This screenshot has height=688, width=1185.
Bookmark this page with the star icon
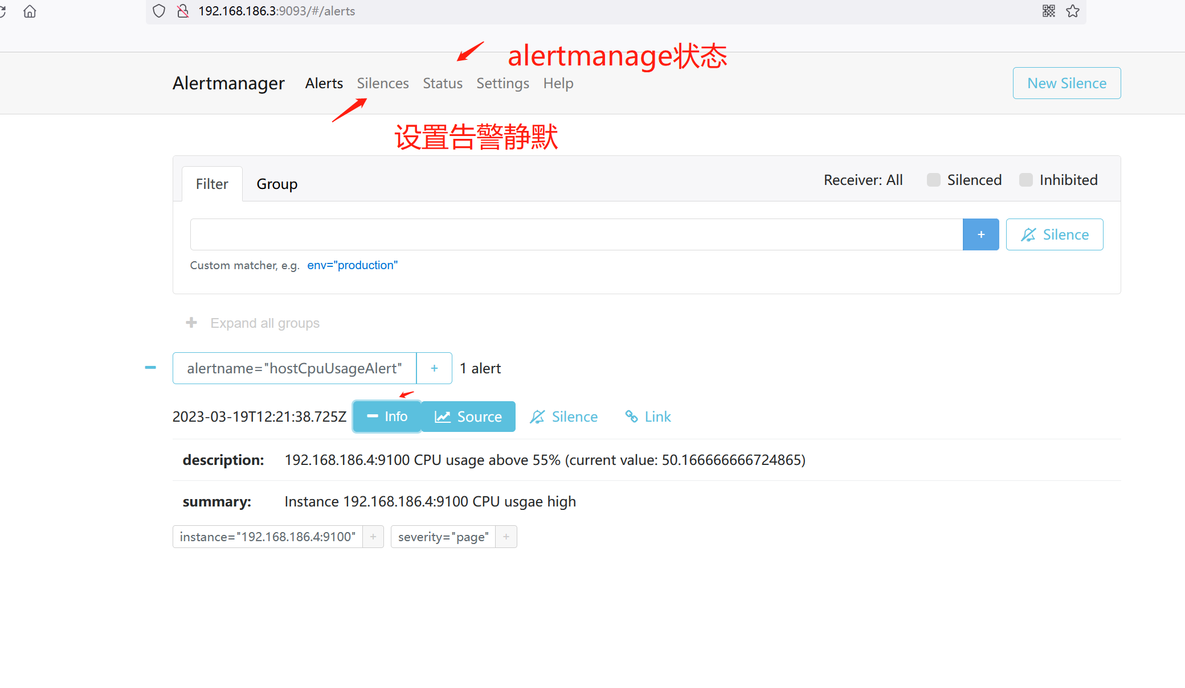click(x=1073, y=11)
